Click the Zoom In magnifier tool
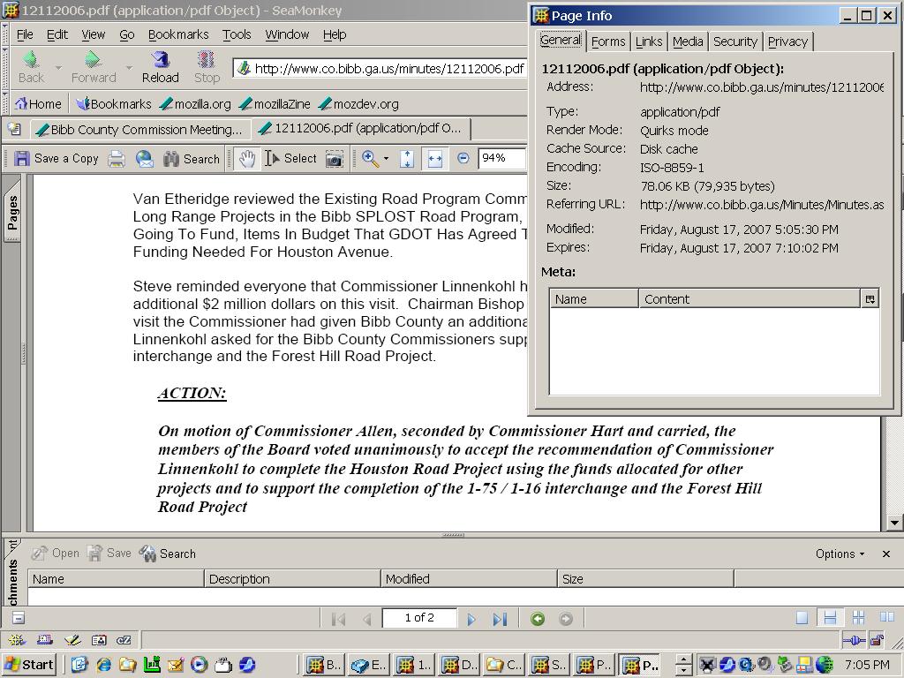Screen dimensions: 904x678 pos(370,159)
